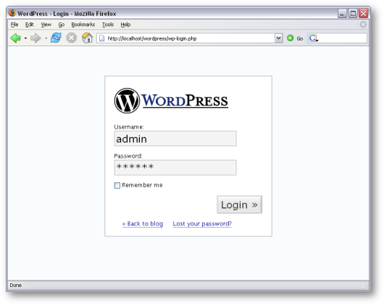Expand the address bar URL history dropdown
384x305 pixels.
[278, 38]
